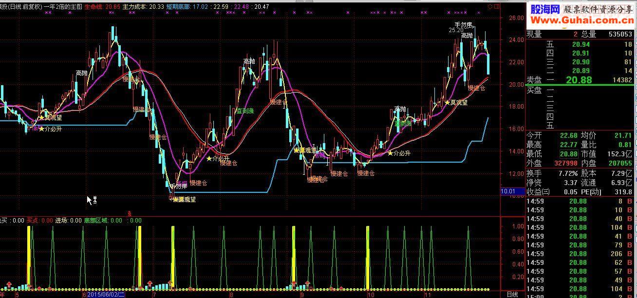
Task: Click the sell price 20.90 in the order book
Action: (x=581, y=62)
